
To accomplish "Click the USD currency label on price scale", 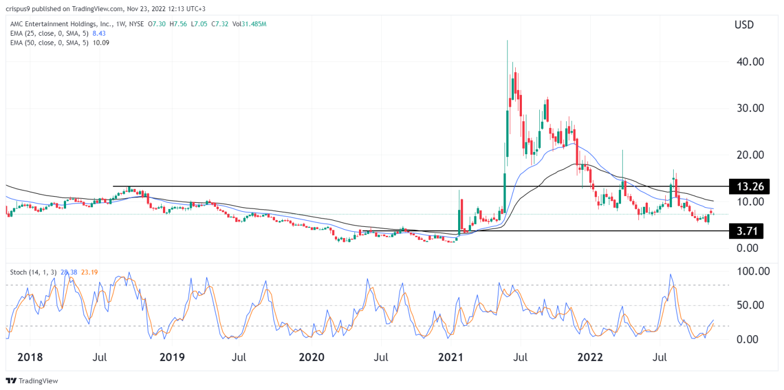I will (x=743, y=25).
